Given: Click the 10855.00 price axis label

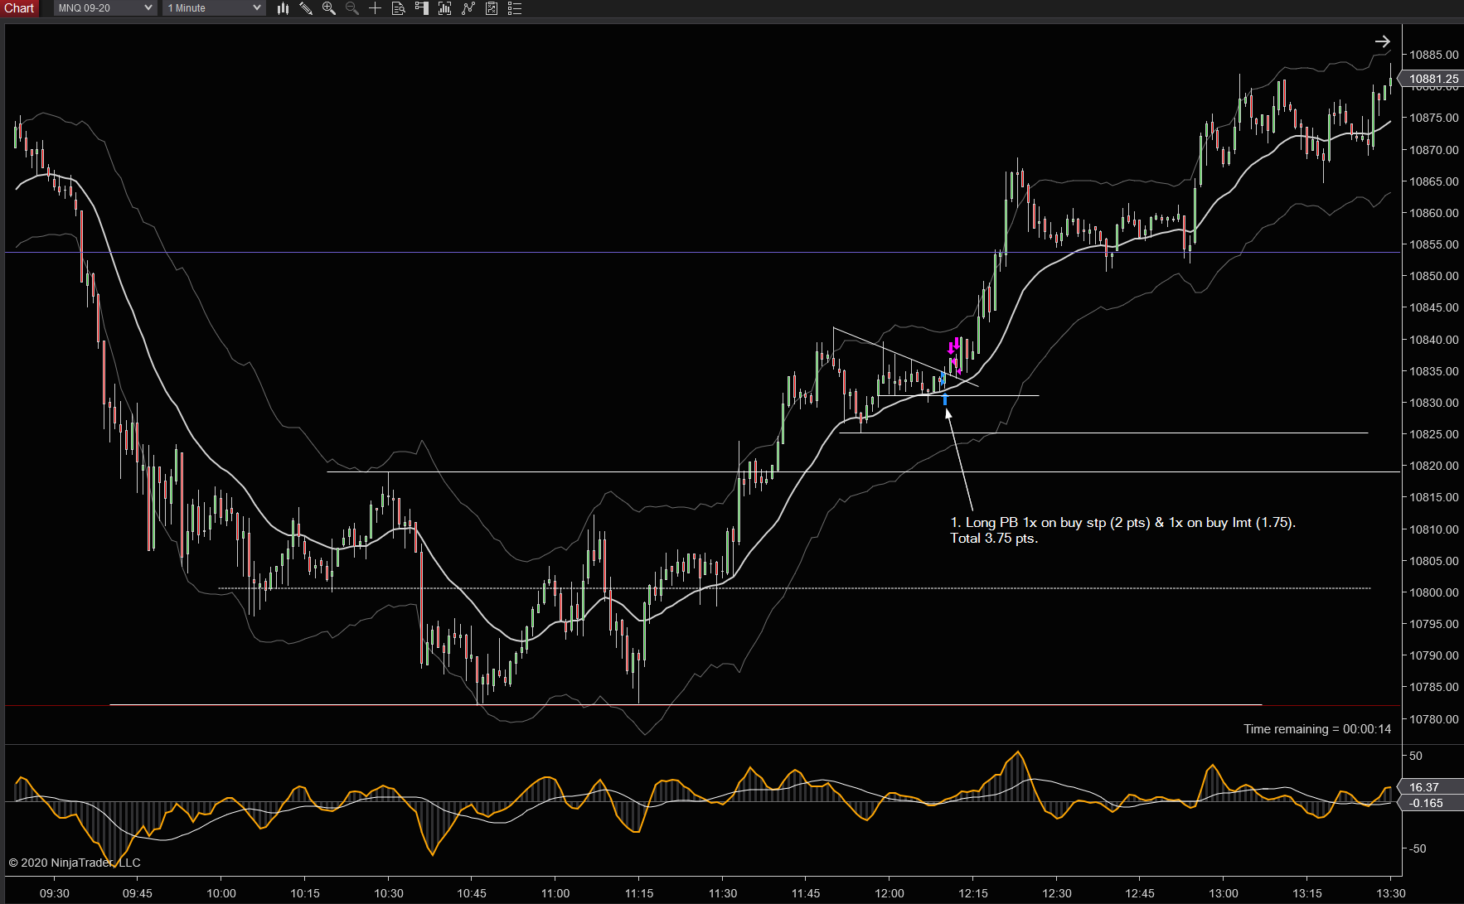Looking at the screenshot, I should pos(1434,244).
